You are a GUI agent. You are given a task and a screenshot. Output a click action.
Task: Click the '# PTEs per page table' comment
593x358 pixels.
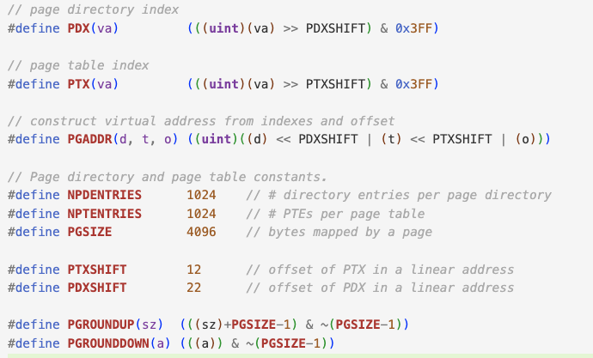coord(335,214)
